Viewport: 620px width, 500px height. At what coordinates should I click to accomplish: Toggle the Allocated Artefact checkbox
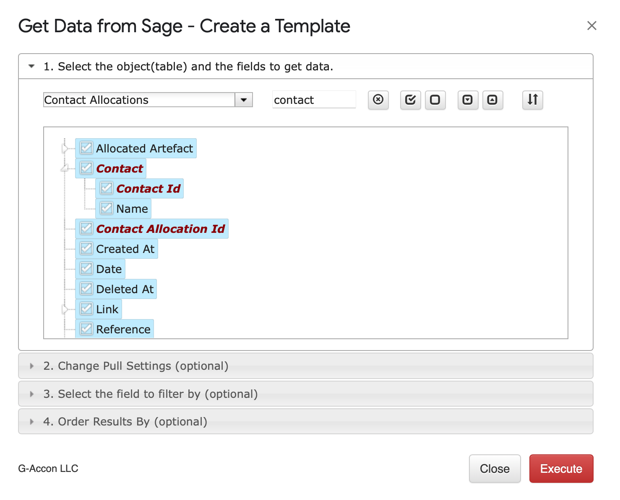point(86,148)
